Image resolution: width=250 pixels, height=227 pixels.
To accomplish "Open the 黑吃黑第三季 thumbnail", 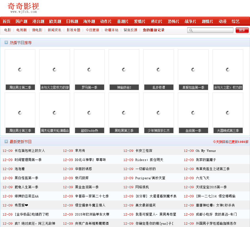I will tap(124, 113).
